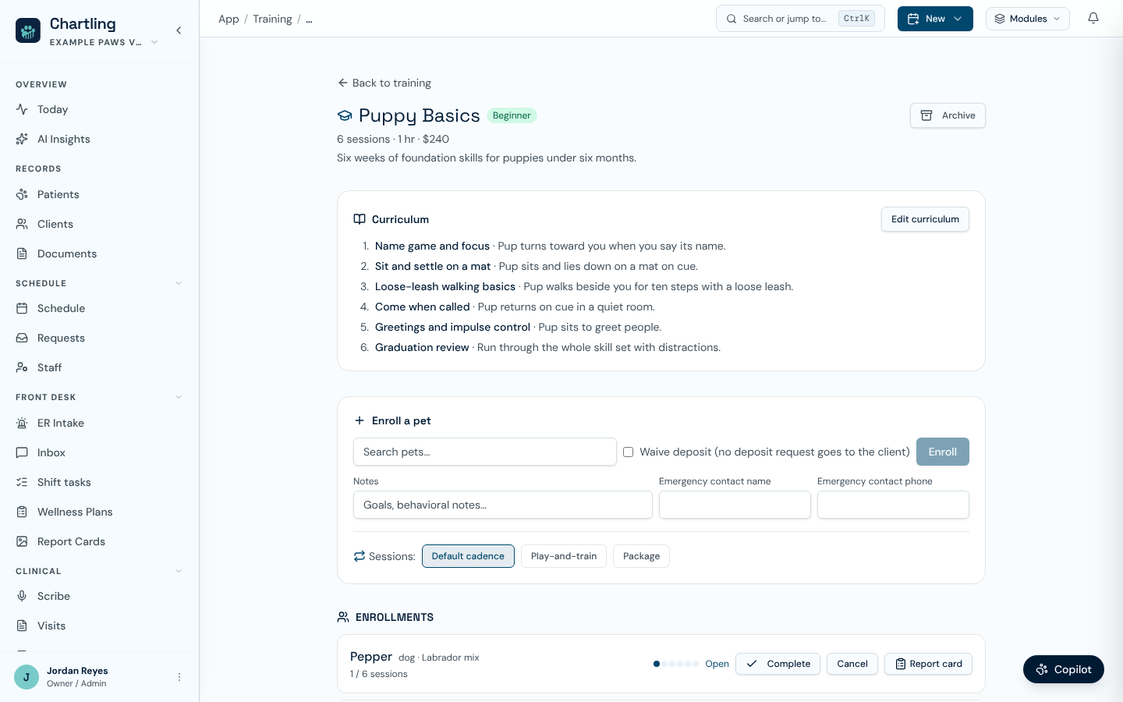Open the Staff page
1123x702 pixels.
coord(100,367)
